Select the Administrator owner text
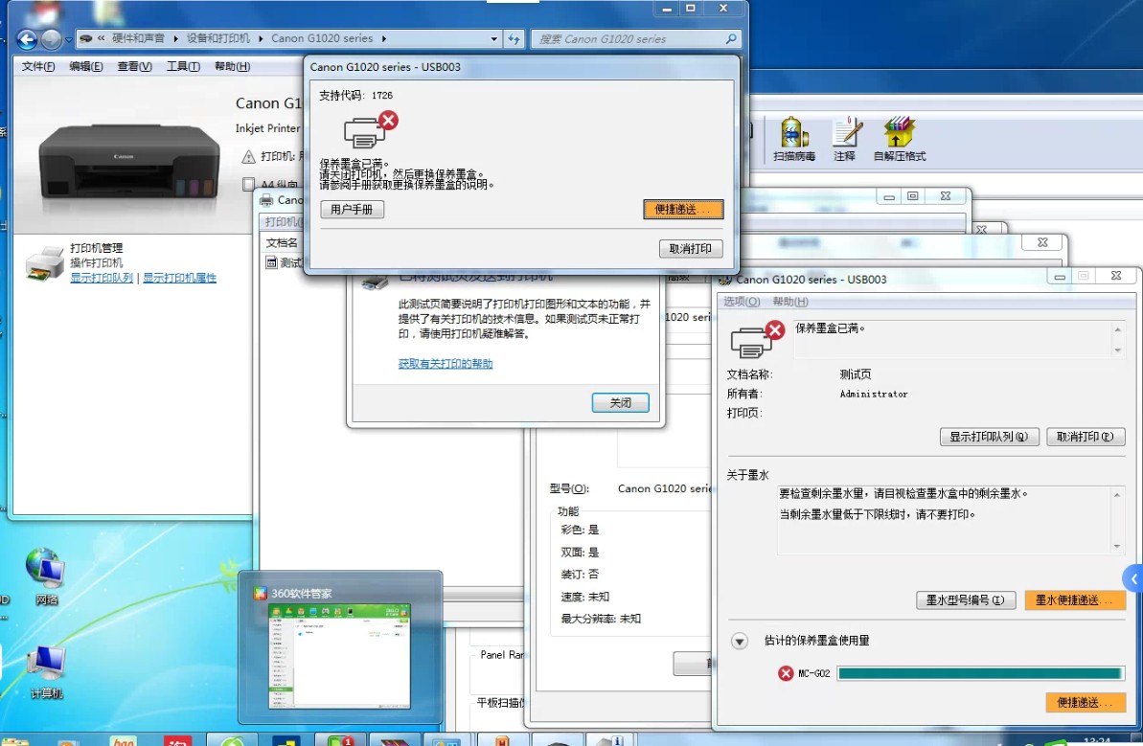The height and width of the screenshot is (746, 1143). (874, 395)
